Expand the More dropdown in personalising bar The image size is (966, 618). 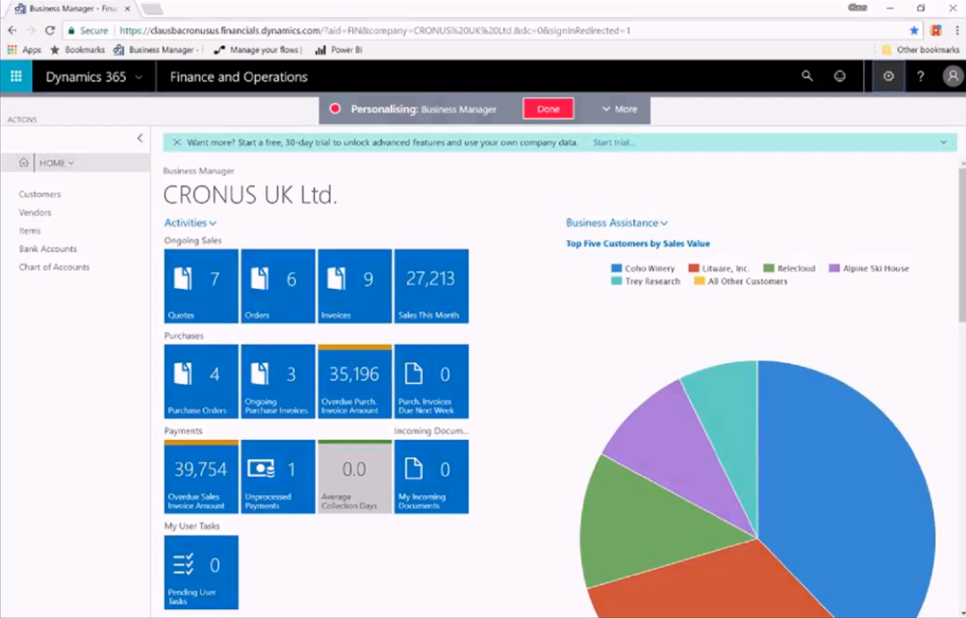(620, 109)
